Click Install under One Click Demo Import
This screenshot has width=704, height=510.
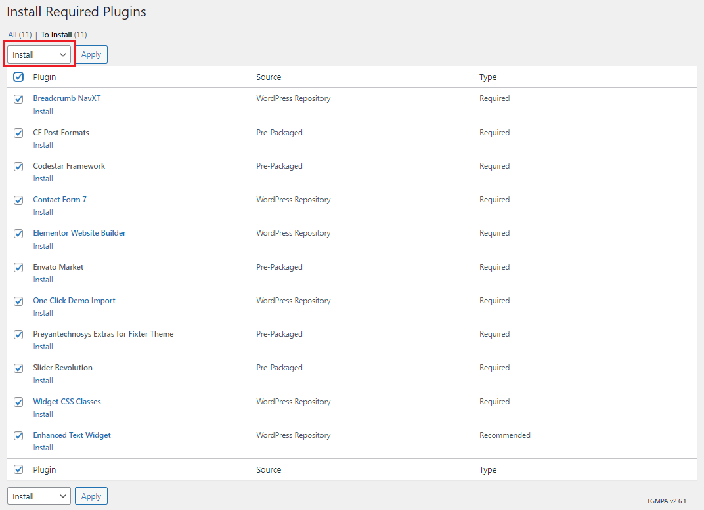click(x=43, y=313)
